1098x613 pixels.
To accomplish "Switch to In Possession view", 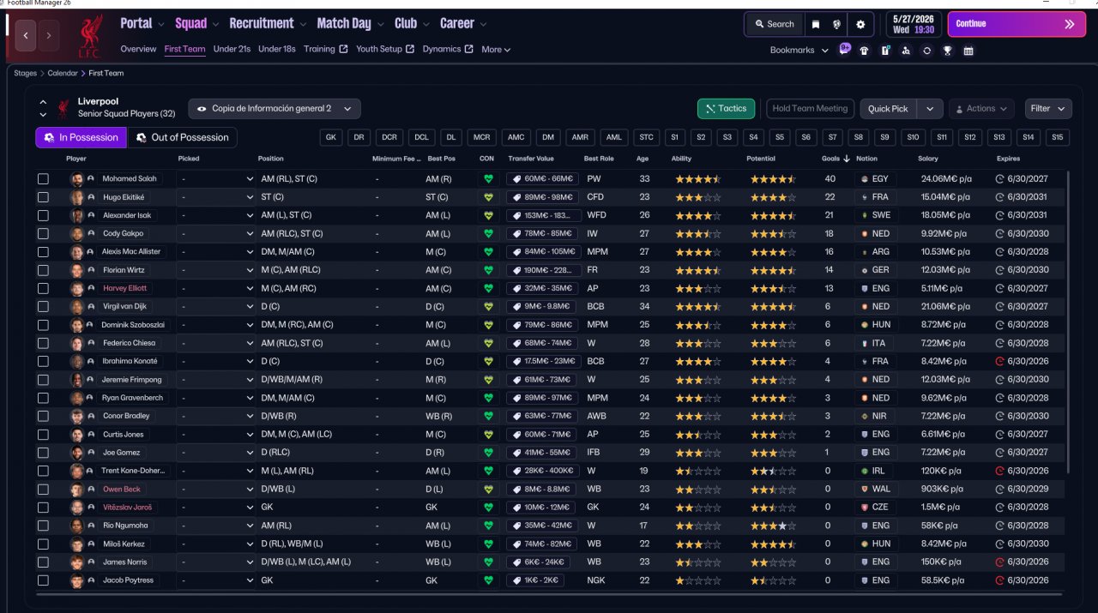I will (81, 137).
